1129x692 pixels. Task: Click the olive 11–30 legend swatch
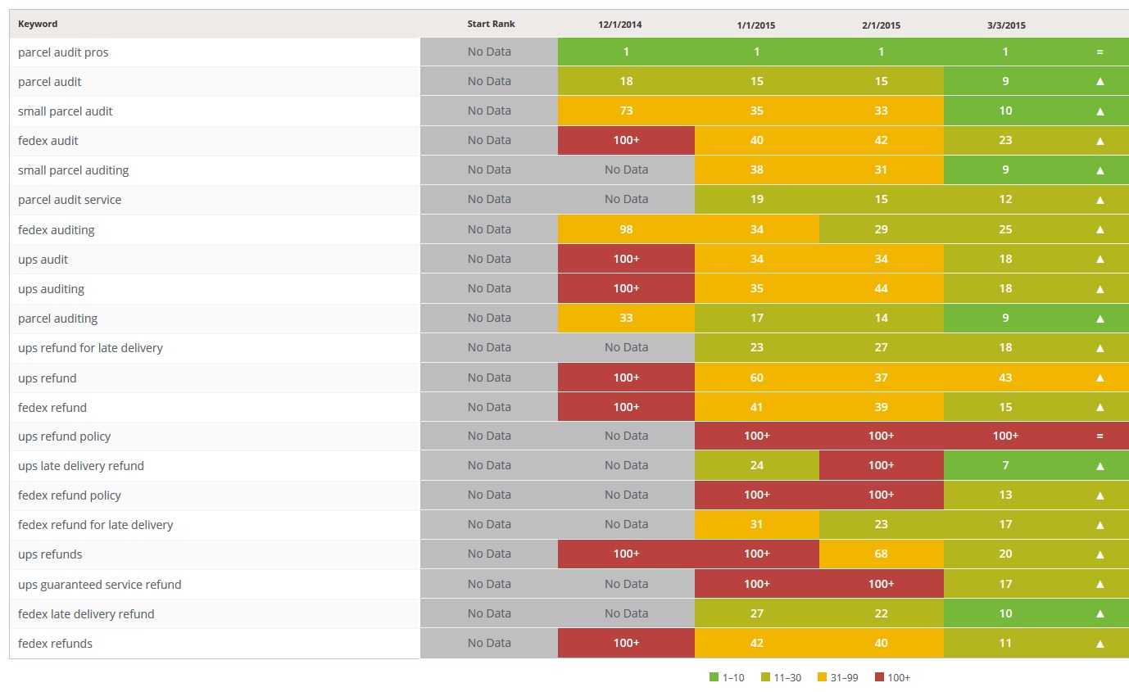click(765, 677)
